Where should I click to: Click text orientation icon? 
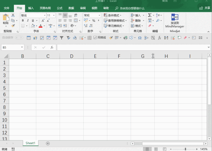(x=72, y=26)
